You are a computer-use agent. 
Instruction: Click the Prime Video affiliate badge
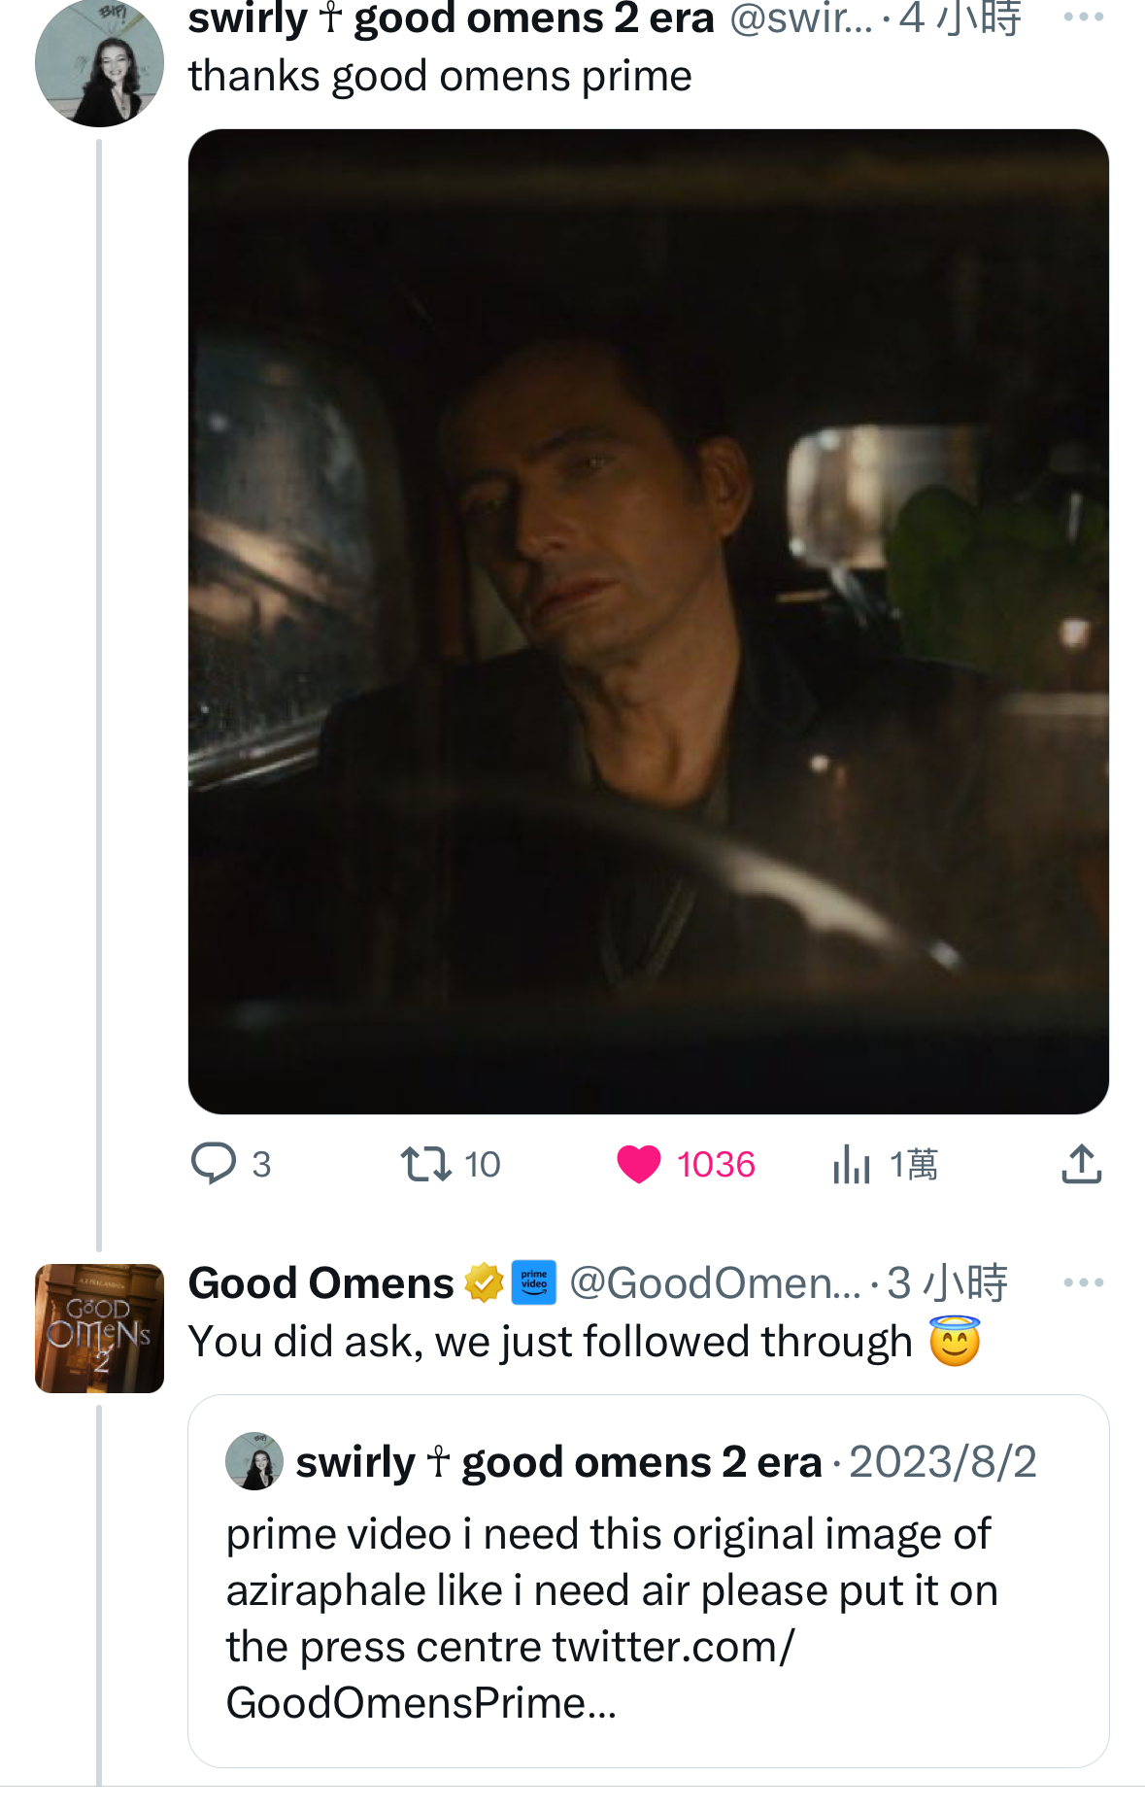tap(534, 1282)
